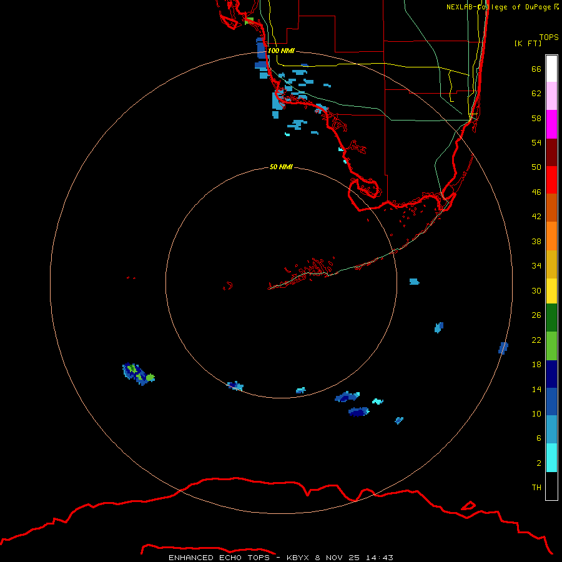Click the legend value "66"

point(536,69)
